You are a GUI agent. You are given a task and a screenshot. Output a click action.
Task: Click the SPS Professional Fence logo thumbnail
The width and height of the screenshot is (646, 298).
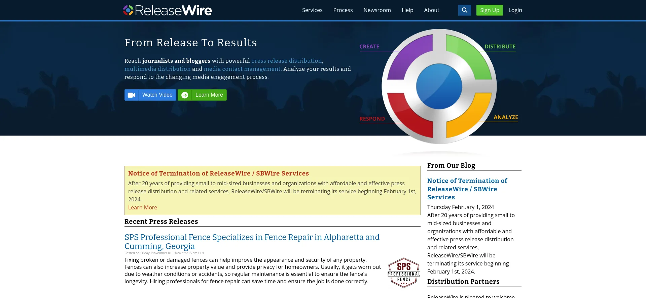click(404, 272)
